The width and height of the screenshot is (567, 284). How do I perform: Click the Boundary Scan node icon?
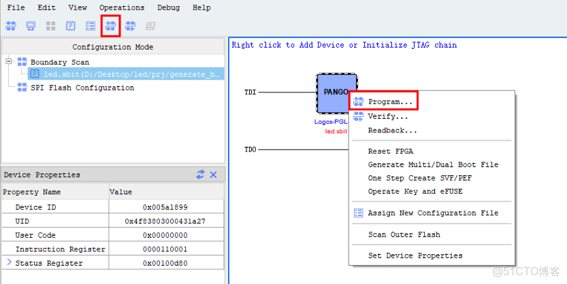tap(22, 62)
